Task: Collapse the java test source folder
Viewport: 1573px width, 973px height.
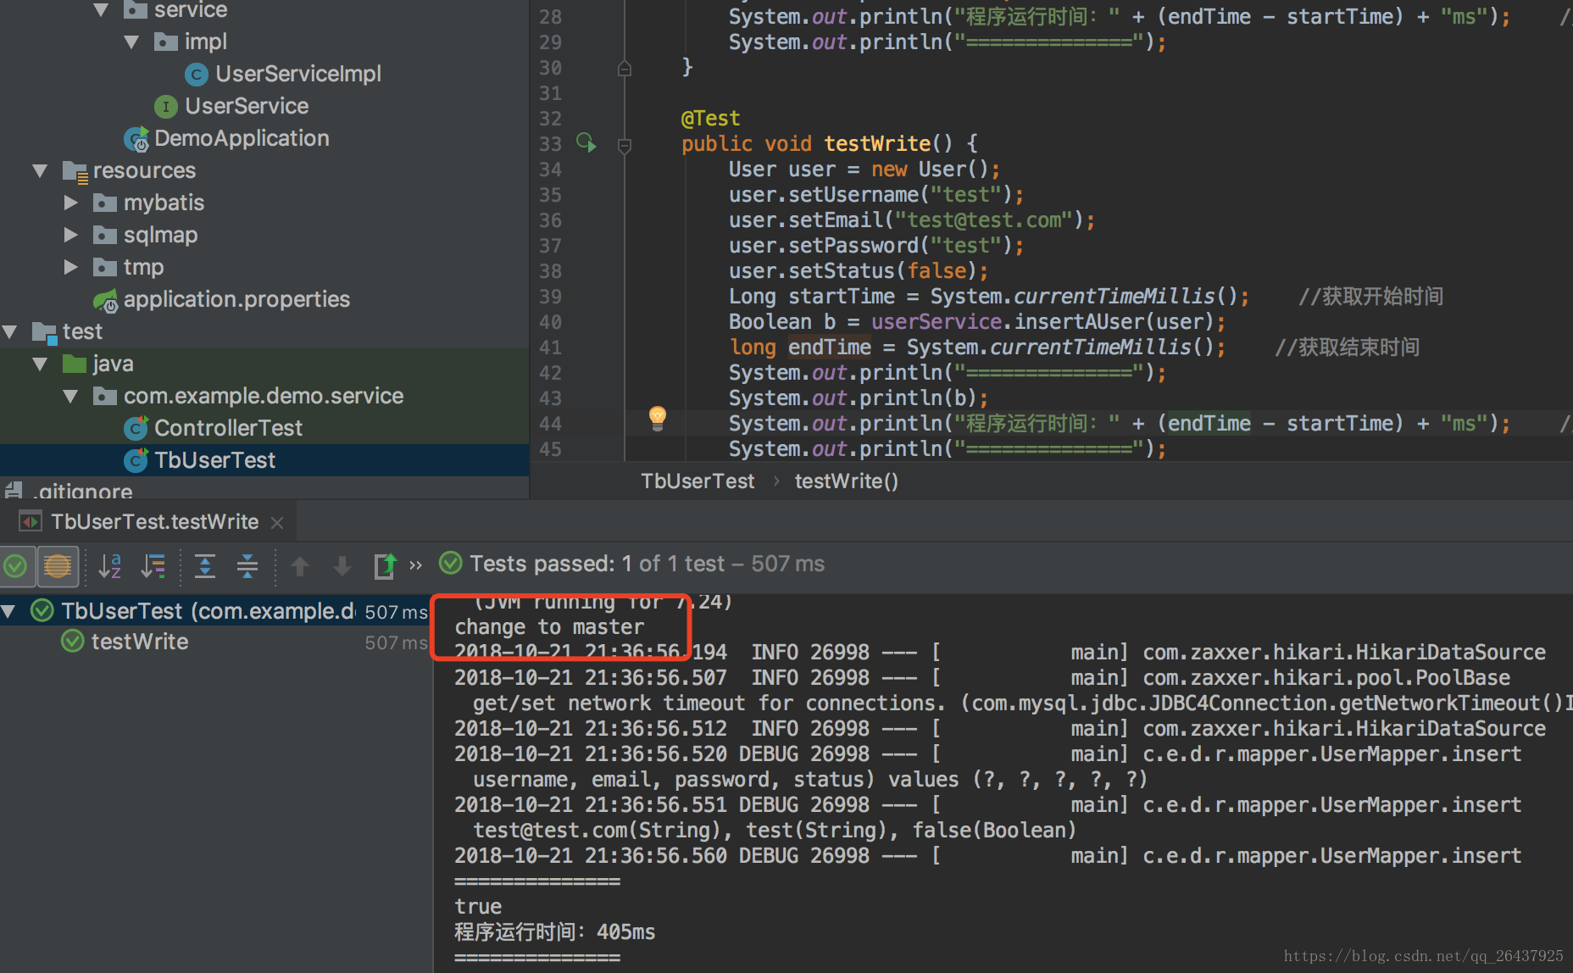Action: coord(40,364)
